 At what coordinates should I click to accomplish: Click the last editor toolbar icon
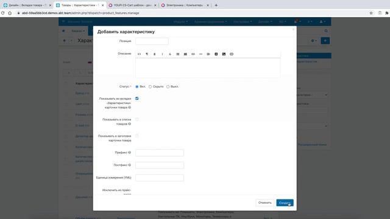(232, 54)
